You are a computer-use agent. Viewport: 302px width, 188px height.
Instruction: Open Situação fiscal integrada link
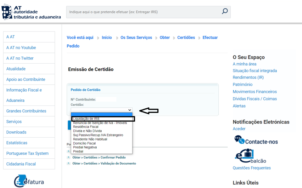tap(254, 71)
